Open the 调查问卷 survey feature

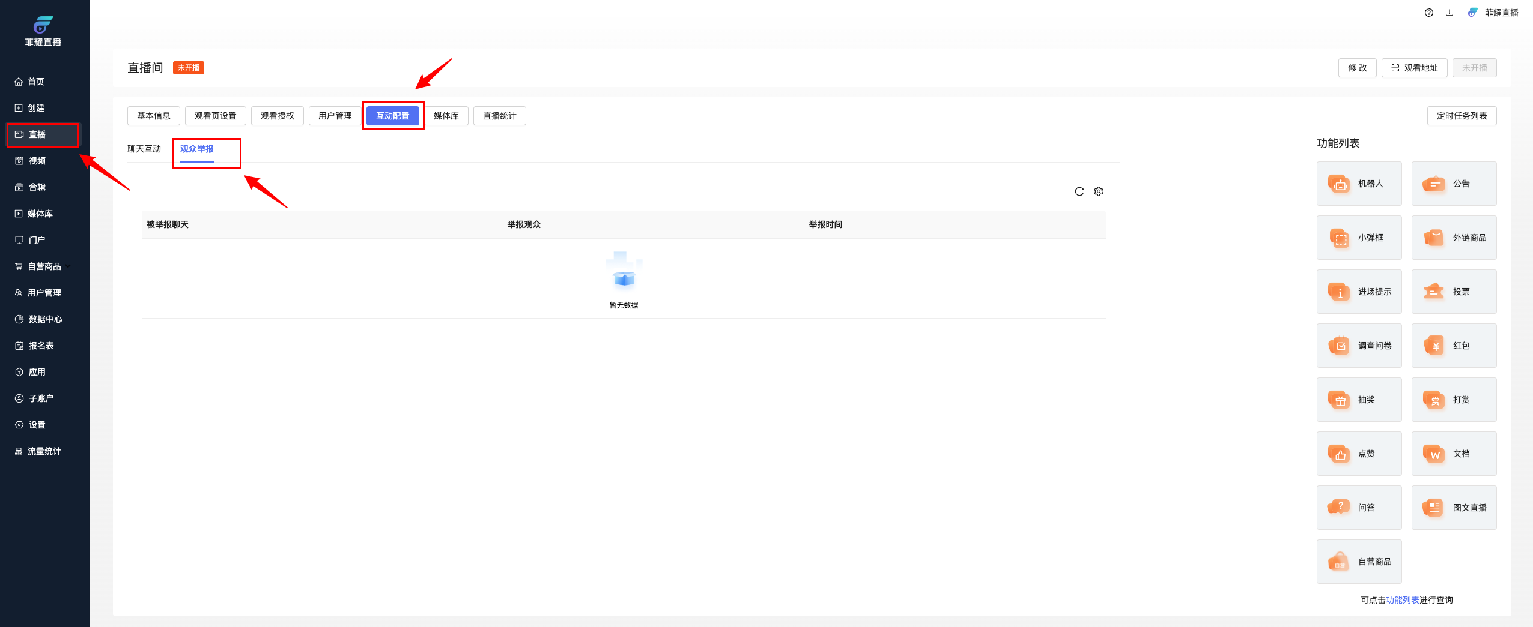tap(1359, 346)
